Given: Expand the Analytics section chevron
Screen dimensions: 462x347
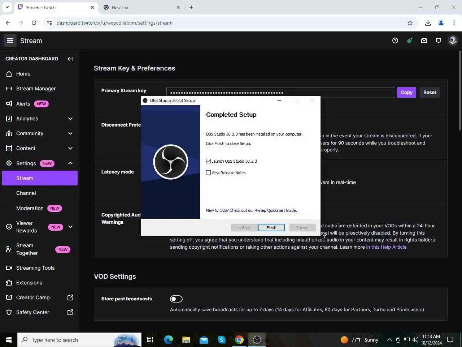Looking at the screenshot, I should (x=70, y=119).
